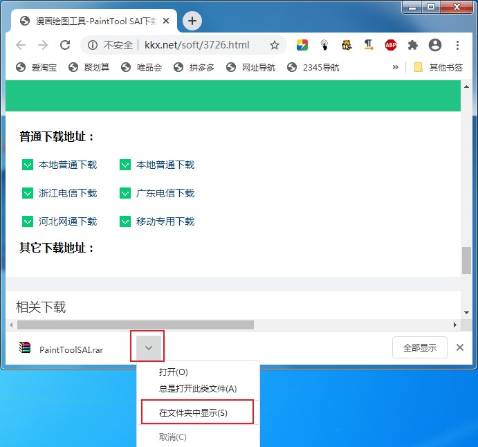Open the pilcrow paragraph extension icon
The image size is (478, 447).
click(369, 45)
